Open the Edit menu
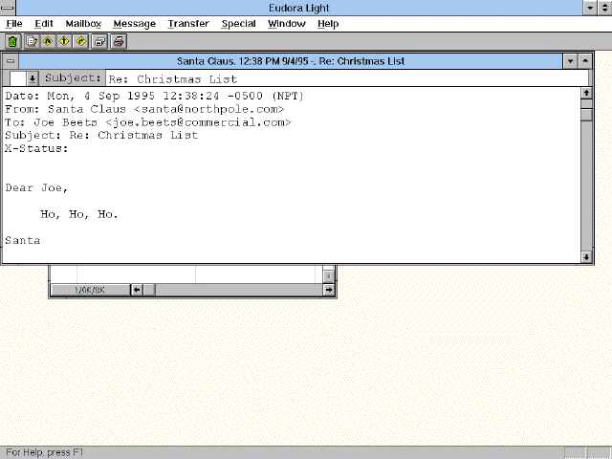Screen dimensions: 612x459 click(x=44, y=24)
